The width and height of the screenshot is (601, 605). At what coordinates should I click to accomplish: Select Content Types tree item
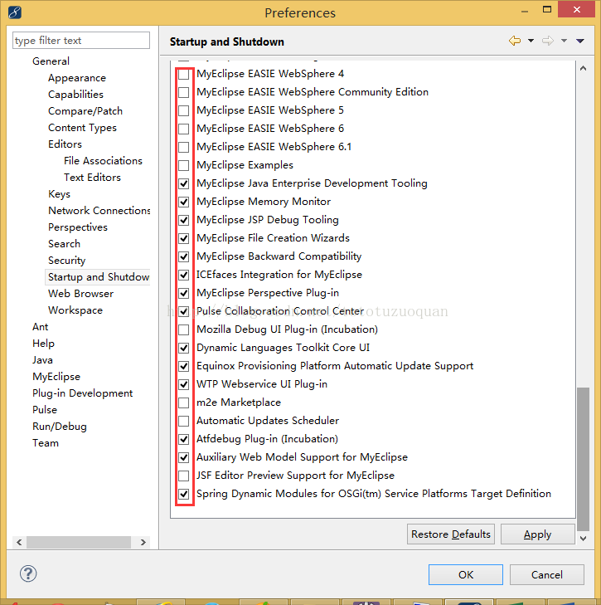pyautogui.click(x=82, y=128)
